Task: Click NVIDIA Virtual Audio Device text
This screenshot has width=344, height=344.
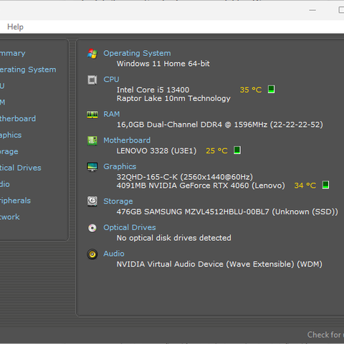Action: tap(219, 264)
